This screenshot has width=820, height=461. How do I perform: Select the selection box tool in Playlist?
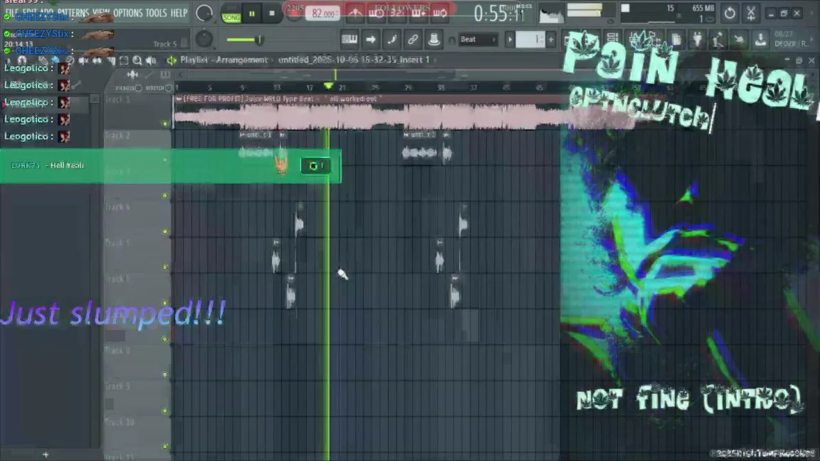pyautogui.click(x=124, y=61)
